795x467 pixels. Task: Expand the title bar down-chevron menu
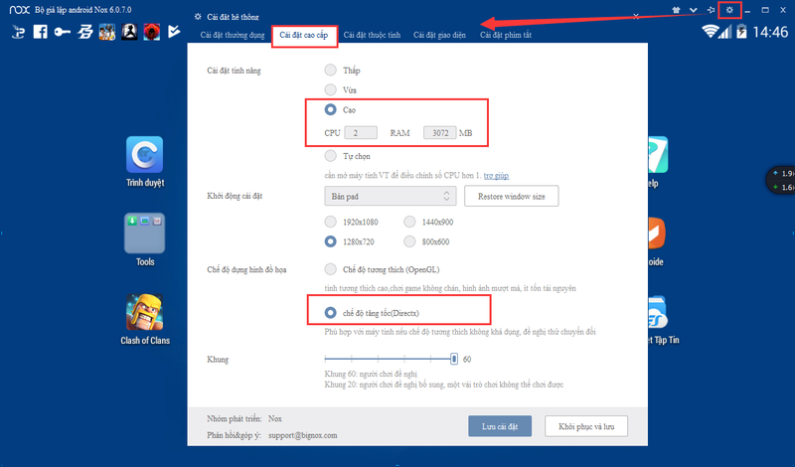(x=693, y=10)
